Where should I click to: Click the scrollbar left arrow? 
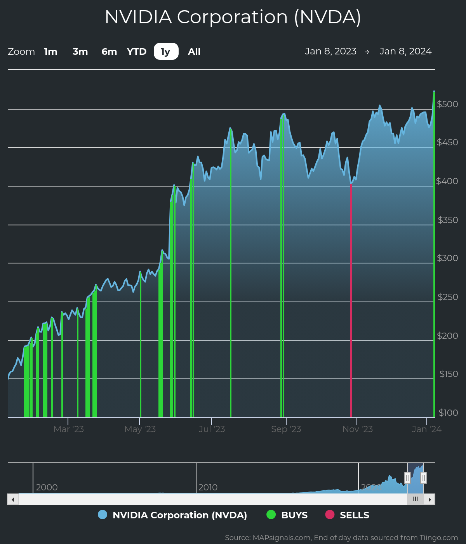pyautogui.click(x=13, y=499)
